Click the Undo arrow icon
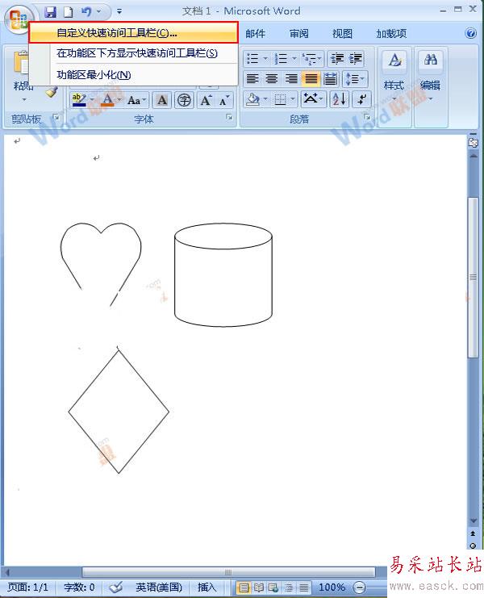The width and height of the screenshot is (484, 598). pos(86,12)
